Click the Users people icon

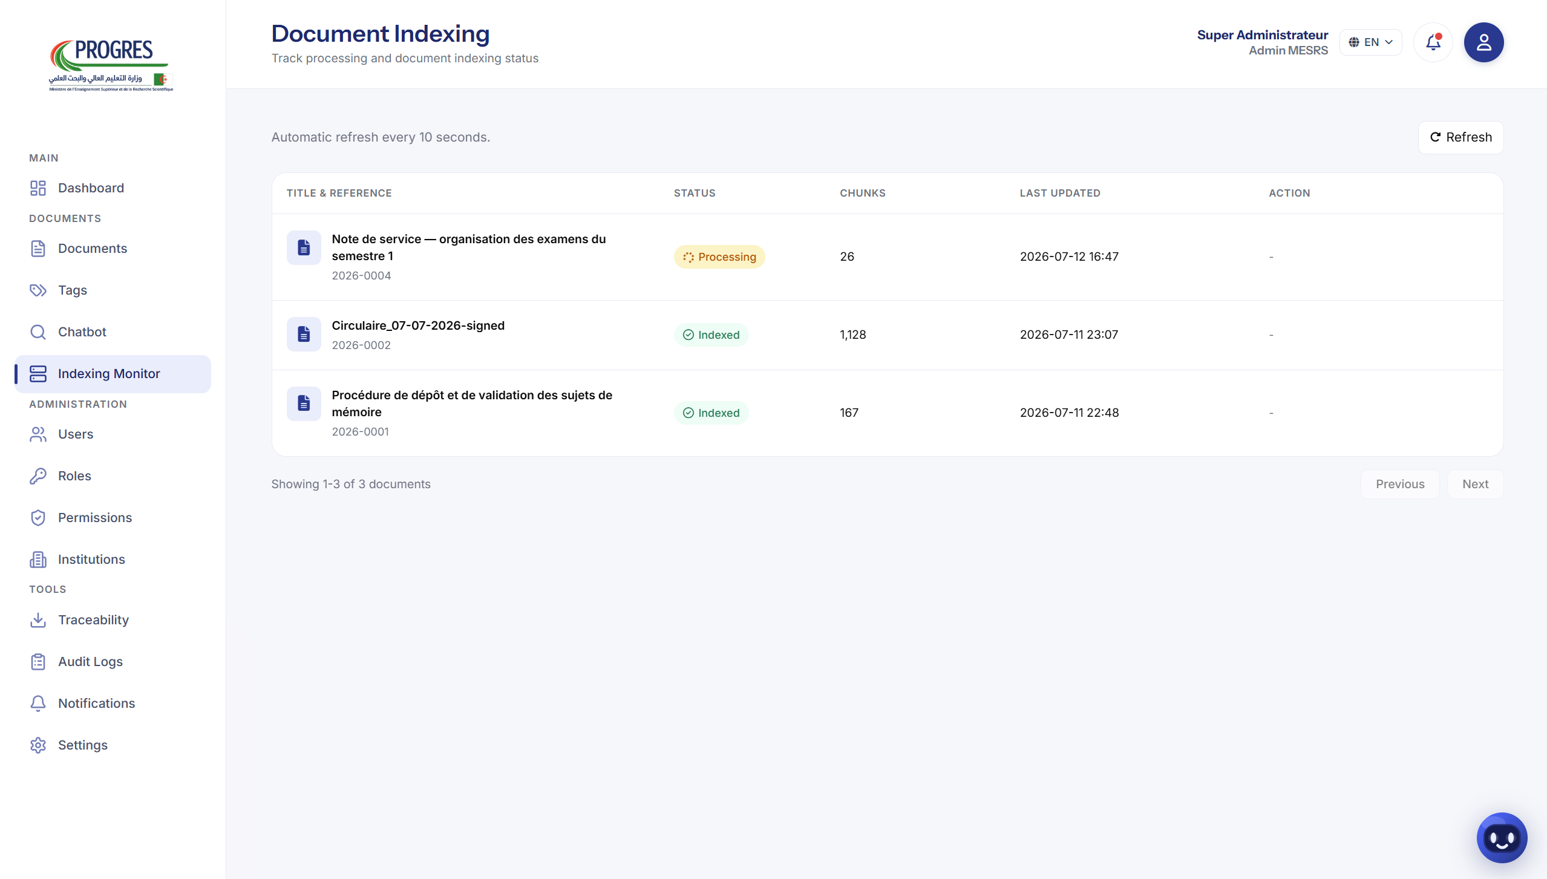tap(38, 434)
